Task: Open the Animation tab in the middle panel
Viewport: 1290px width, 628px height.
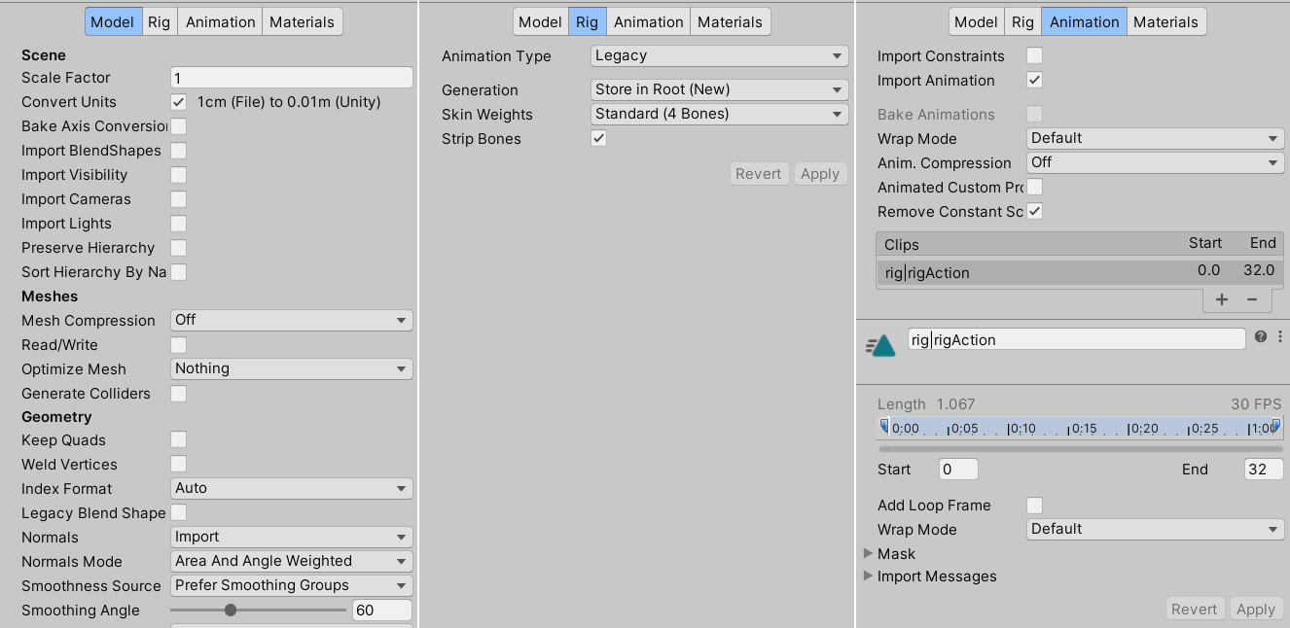Action: tap(648, 20)
